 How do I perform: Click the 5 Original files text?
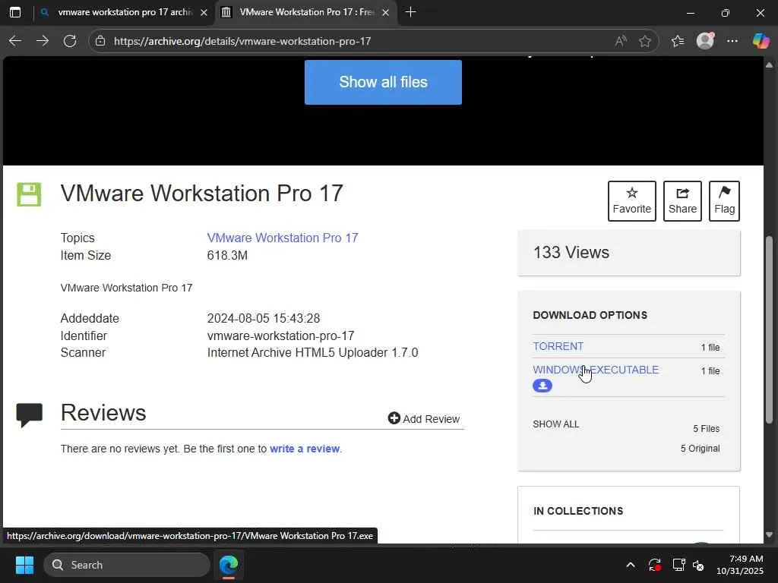700,448
